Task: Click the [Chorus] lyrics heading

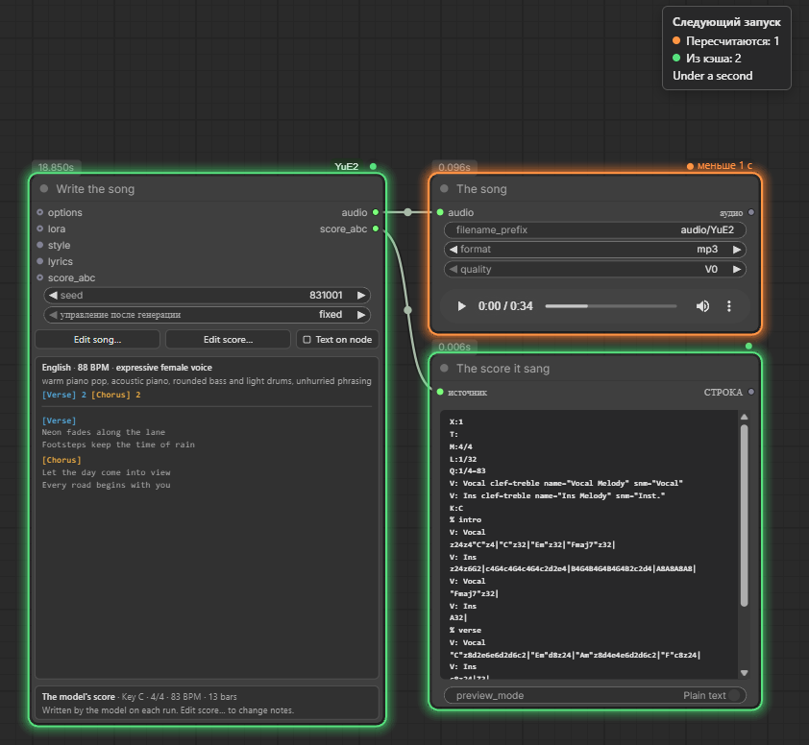Action: [x=61, y=460]
